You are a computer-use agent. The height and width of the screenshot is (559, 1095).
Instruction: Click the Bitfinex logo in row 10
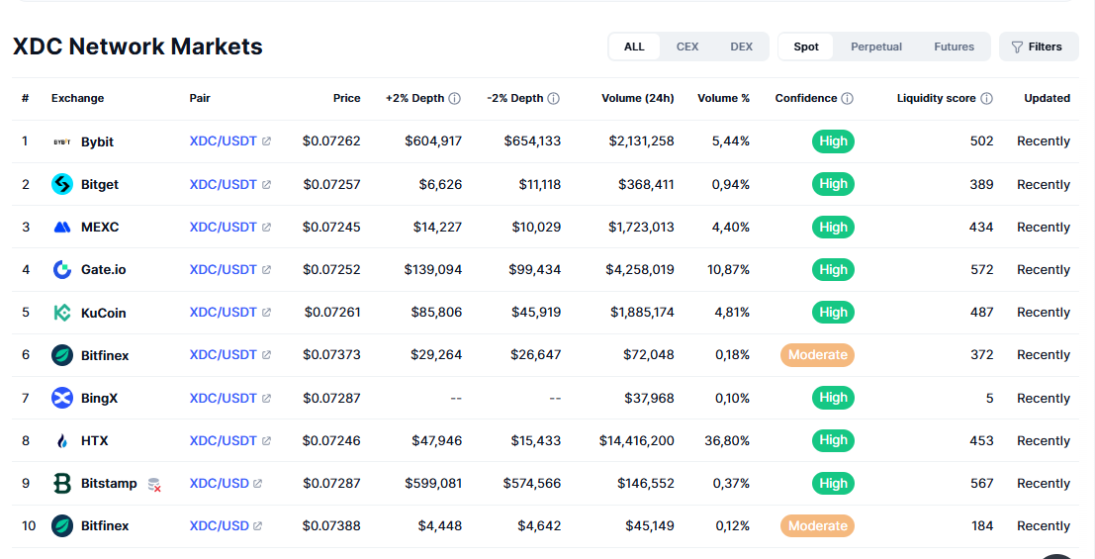[x=62, y=526]
